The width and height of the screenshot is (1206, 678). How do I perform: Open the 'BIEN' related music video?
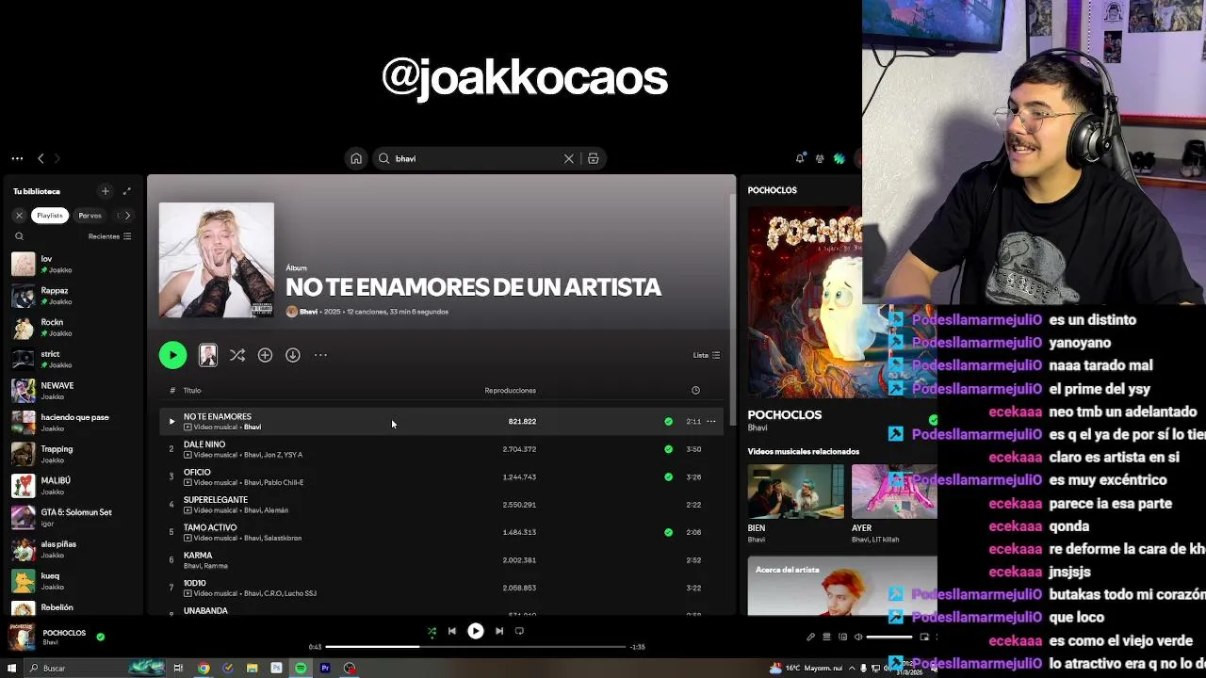coord(796,492)
